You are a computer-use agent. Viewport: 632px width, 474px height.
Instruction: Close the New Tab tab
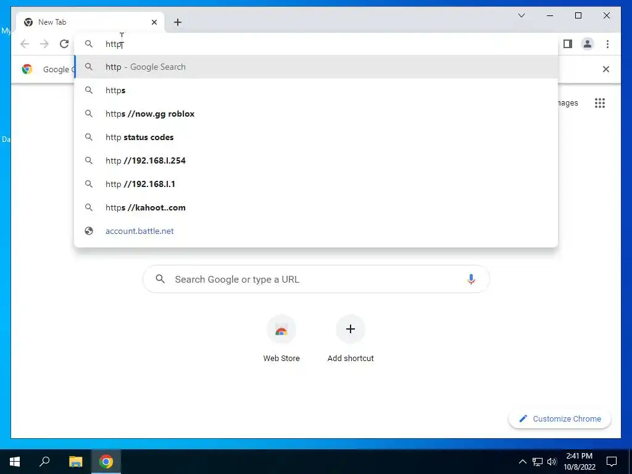pyautogui.click(x=154, y=22)
